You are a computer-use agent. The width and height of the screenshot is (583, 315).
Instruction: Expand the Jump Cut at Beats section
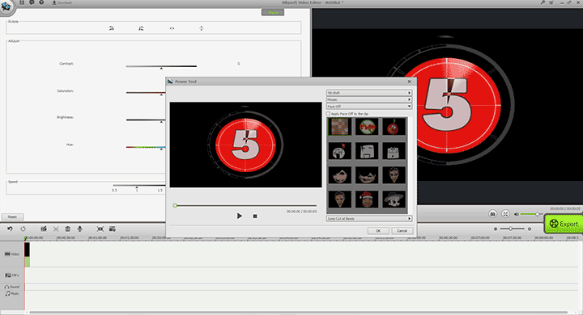pos(369,219)
